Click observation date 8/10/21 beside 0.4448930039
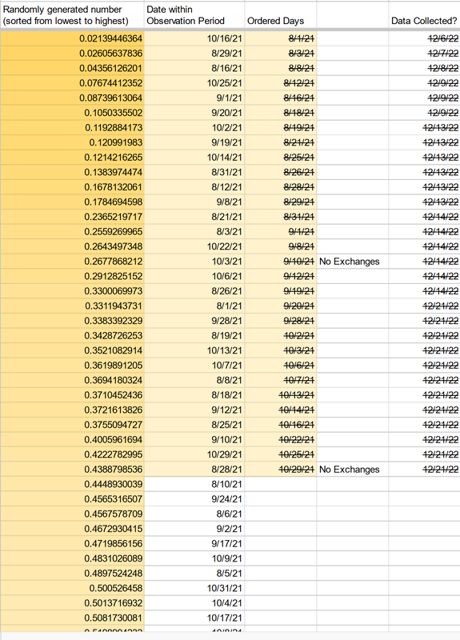460x640 pixels. (194, 485)
